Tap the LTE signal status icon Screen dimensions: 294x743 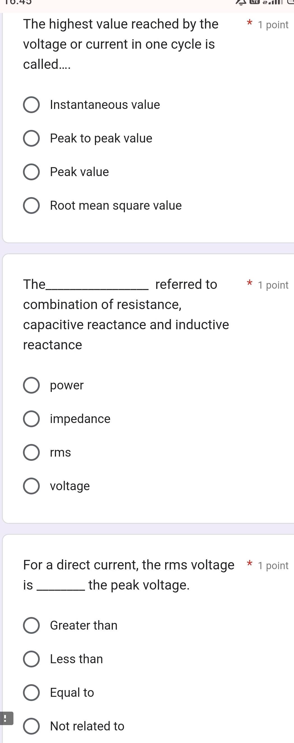254,2
